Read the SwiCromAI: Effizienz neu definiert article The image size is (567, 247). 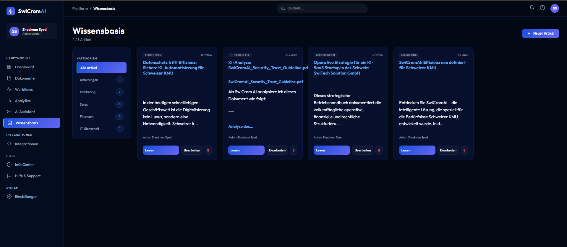point(417,150)
